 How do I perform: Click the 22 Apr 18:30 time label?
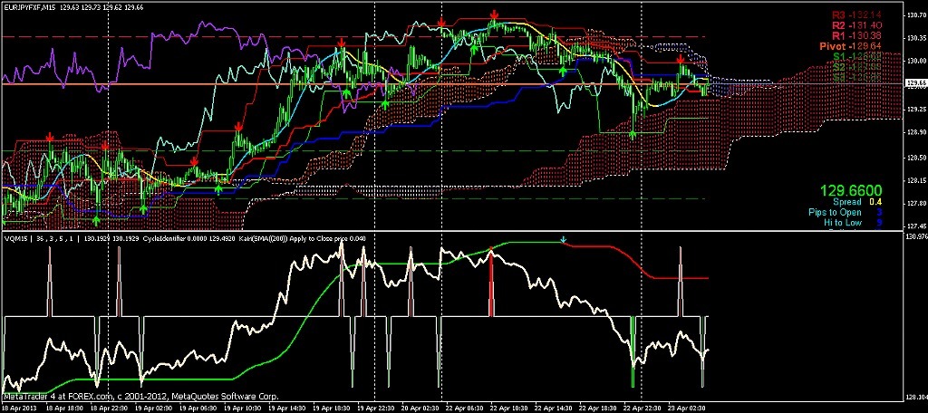[599, 408]
